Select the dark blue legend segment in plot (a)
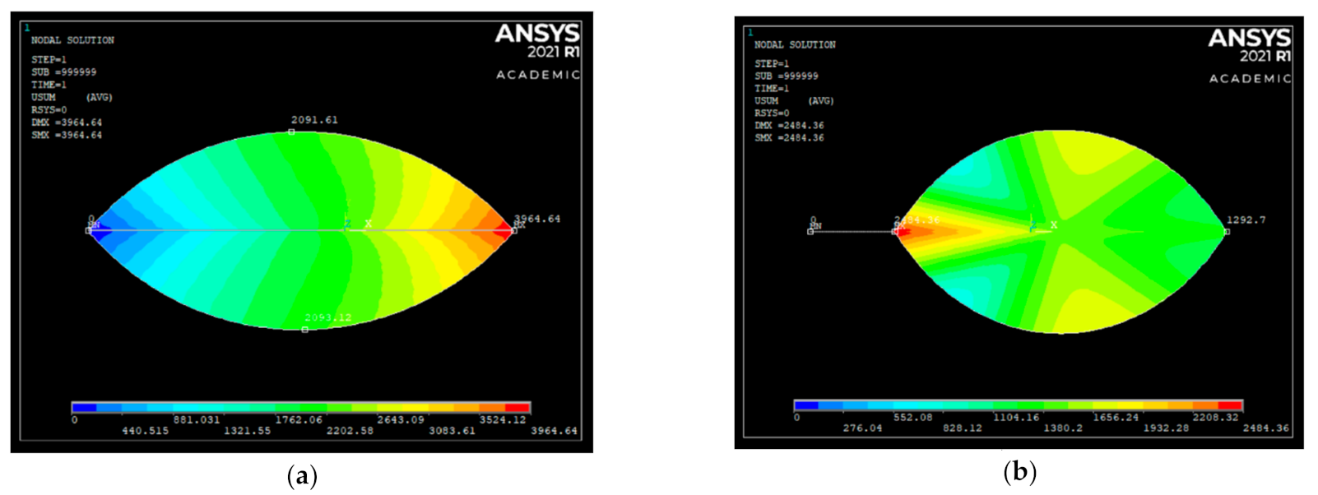 [x=85, y=407]
